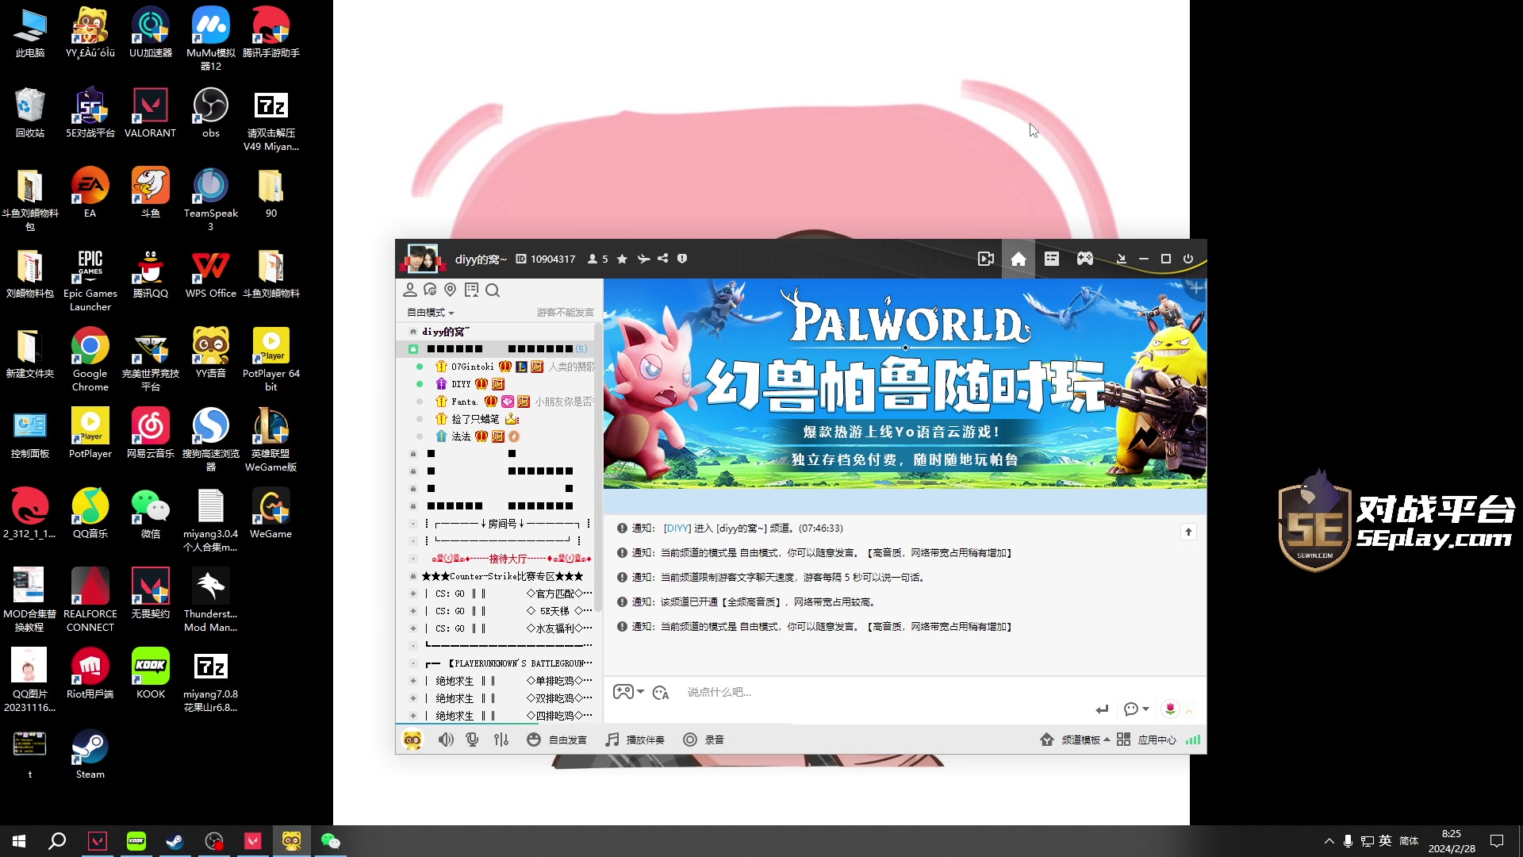Open the channel search magnifier icon

click(x=493, y=290)
